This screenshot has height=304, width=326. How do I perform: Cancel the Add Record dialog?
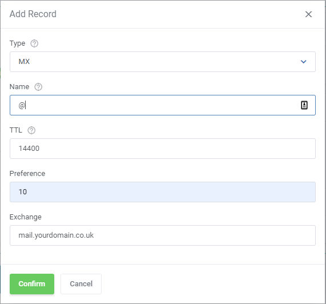coord(81,284)
